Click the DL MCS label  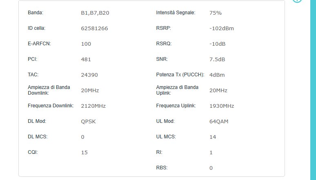(x=38, y=137)
